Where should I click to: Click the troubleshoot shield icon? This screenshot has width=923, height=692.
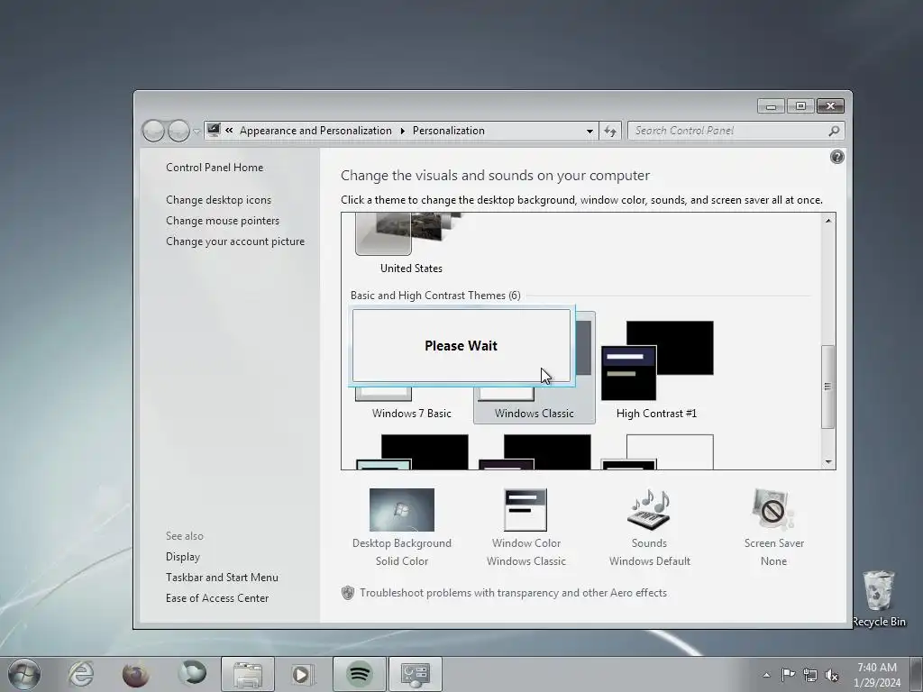[348, 593]
